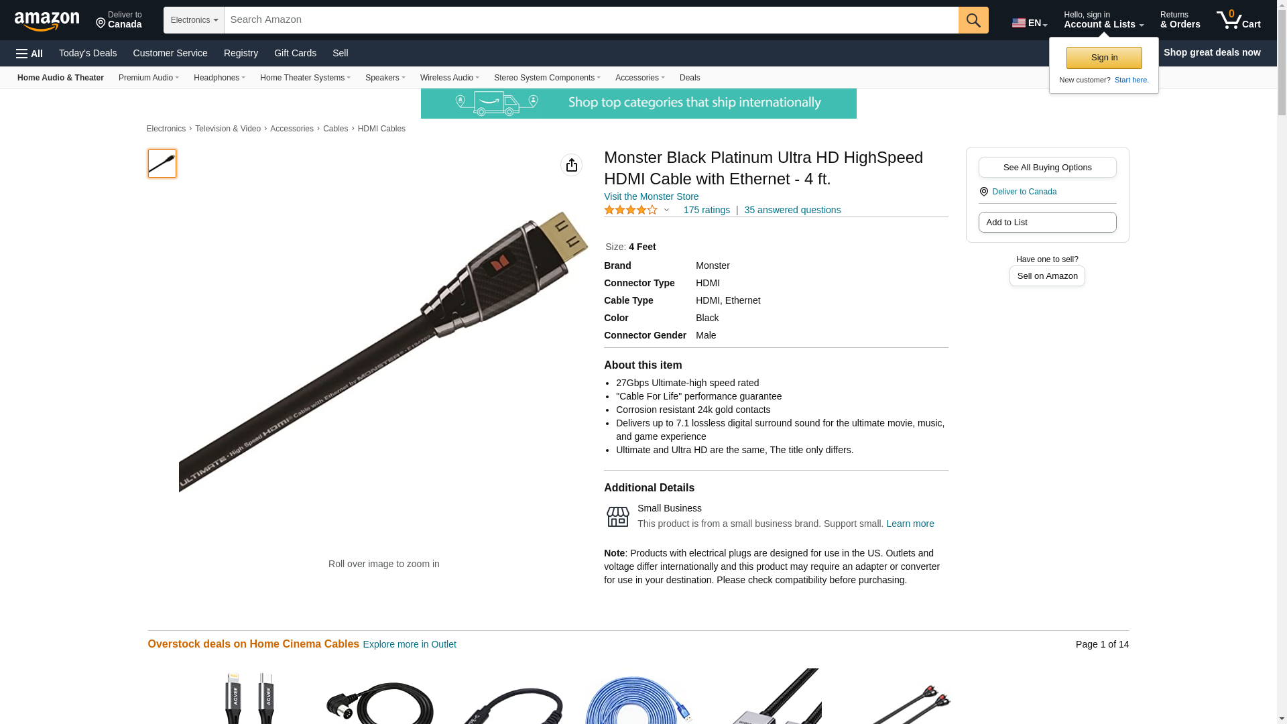Image resolution: width=1287 pixels, height=724 pixels.
Task: Click the star rating icons
Action: pos(631,210)
